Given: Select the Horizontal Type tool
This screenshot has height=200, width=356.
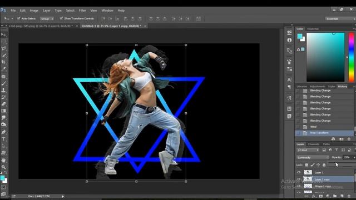Looking at the screenshot, I should (4, 139).
